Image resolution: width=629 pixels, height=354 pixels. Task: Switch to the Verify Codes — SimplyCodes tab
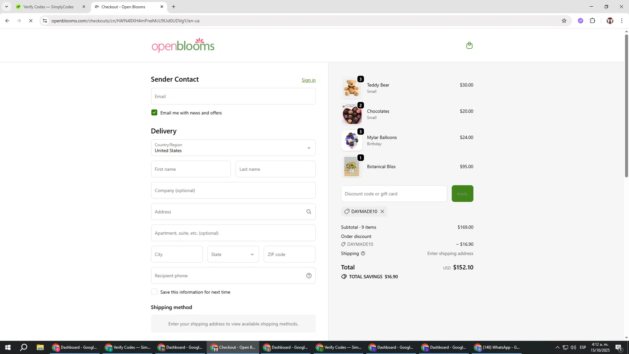pyautogui.click(x=48, y=7)
